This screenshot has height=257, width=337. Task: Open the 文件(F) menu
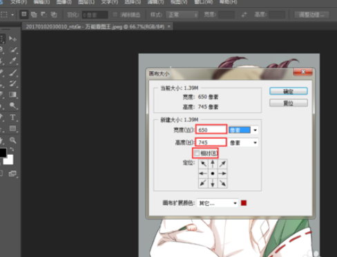tap(19, 2)
